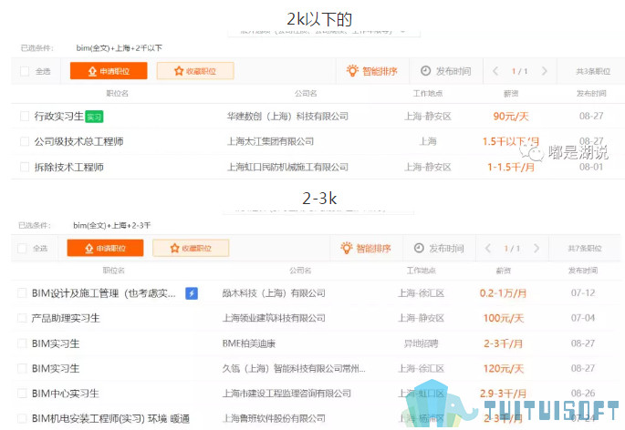Click 申请职位 in the 2千以下 list
The height and width of the screenshot is (430, 625).
[109, 71]
